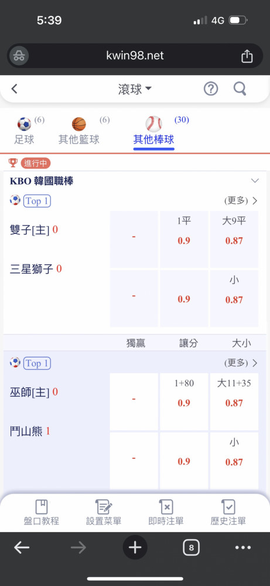Viewport: 270px width, 586px height.
Task: Go back using the top-left chevron
Action: 14,89
